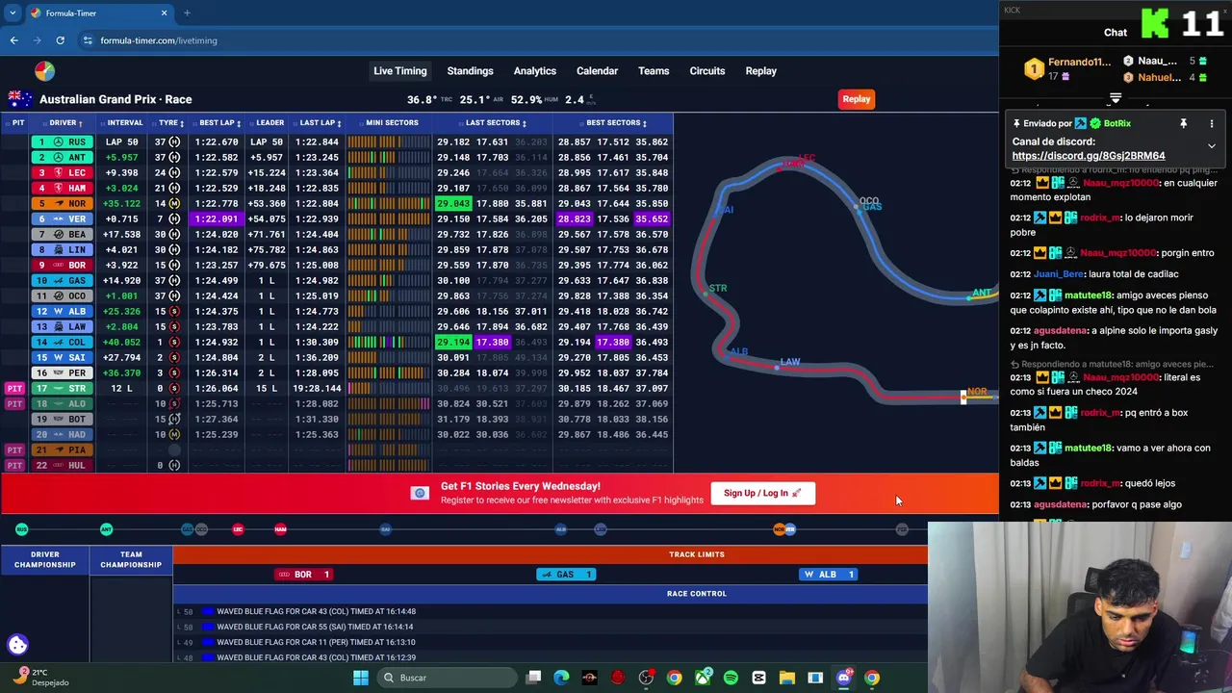The width and height of the screenshot is (1232, 693).
Task: View site information icon in address bar
Action: (x=88, y=40)
